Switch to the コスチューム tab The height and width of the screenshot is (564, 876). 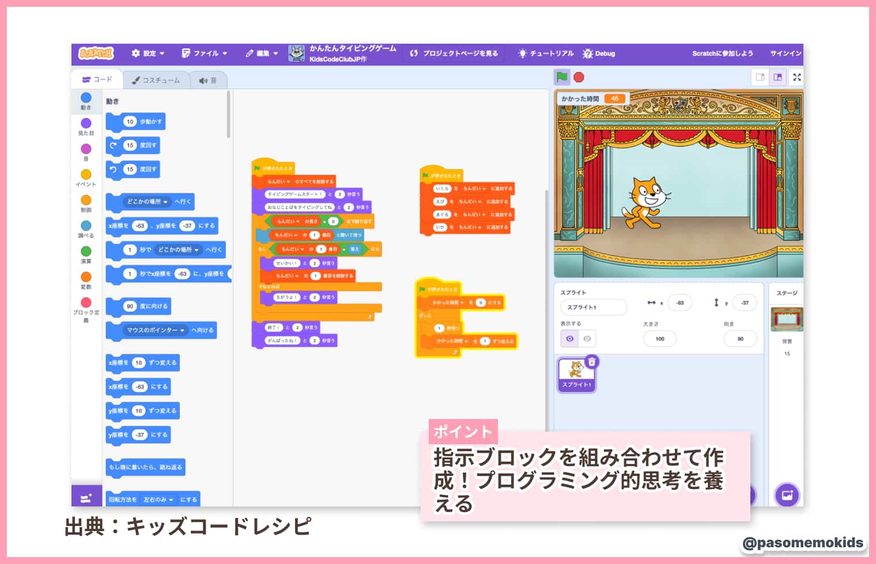pos(156,81)
